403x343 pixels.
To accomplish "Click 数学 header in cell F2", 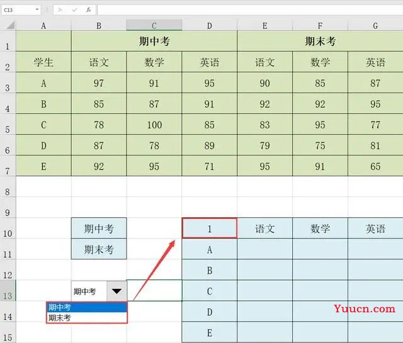I will 320,62.
